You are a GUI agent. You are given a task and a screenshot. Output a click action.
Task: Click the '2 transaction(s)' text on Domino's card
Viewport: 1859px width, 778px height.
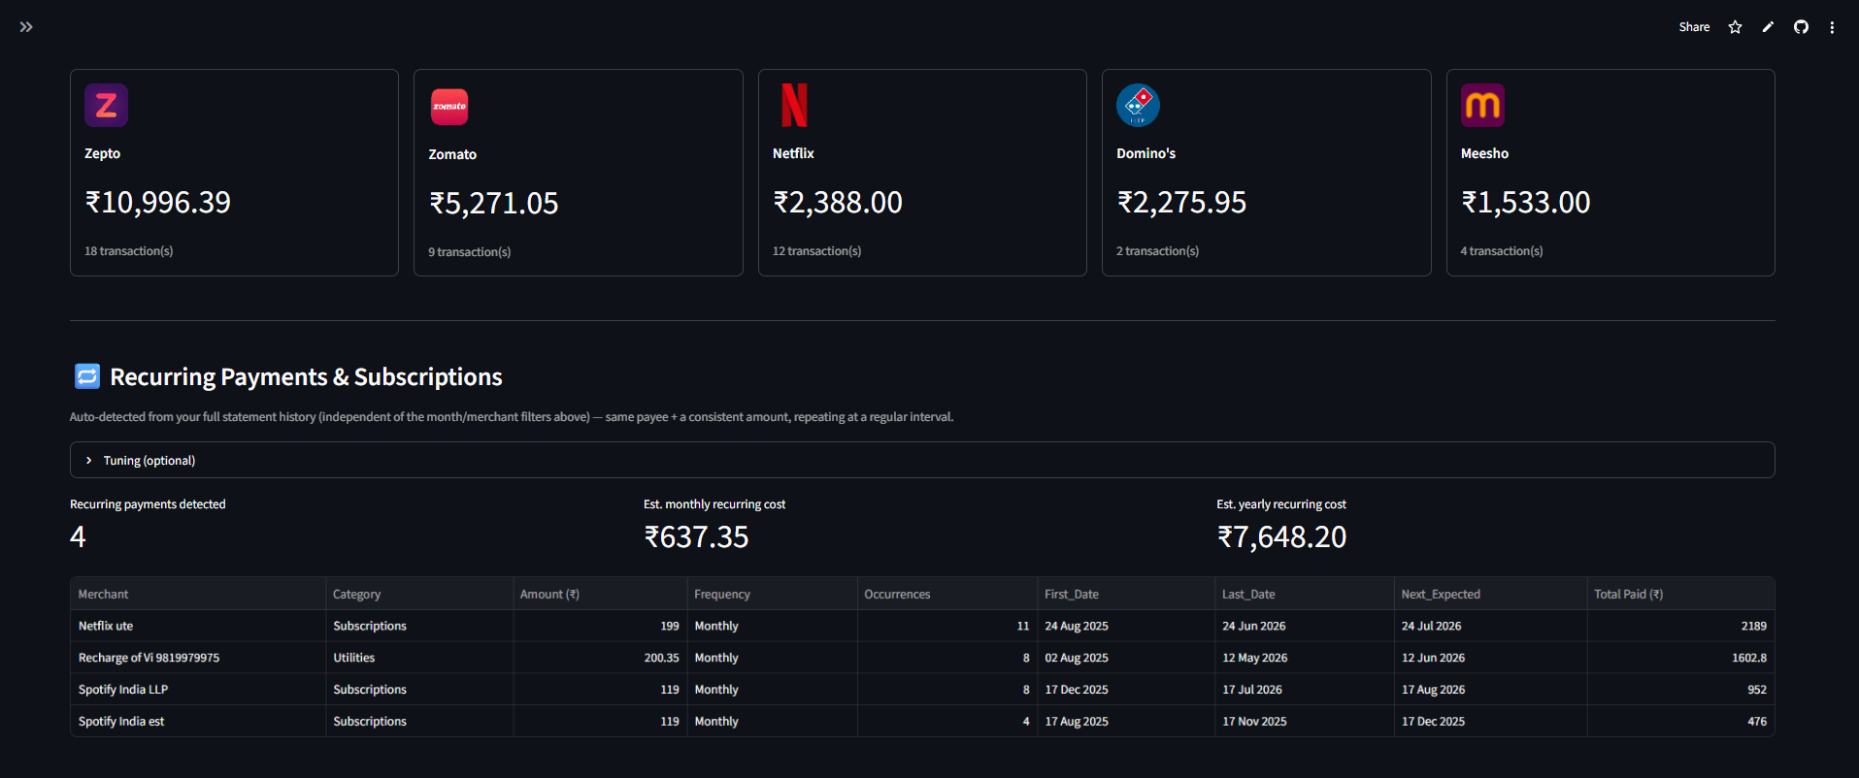click(x=1158, y=251)
